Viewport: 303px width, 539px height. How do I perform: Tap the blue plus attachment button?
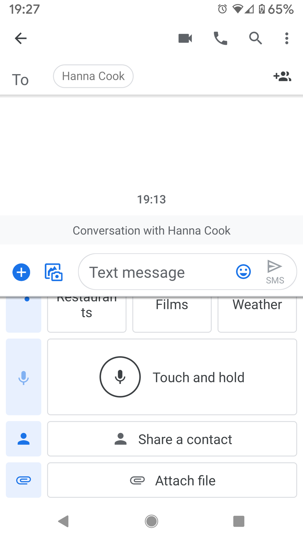(x=21, y=272)
